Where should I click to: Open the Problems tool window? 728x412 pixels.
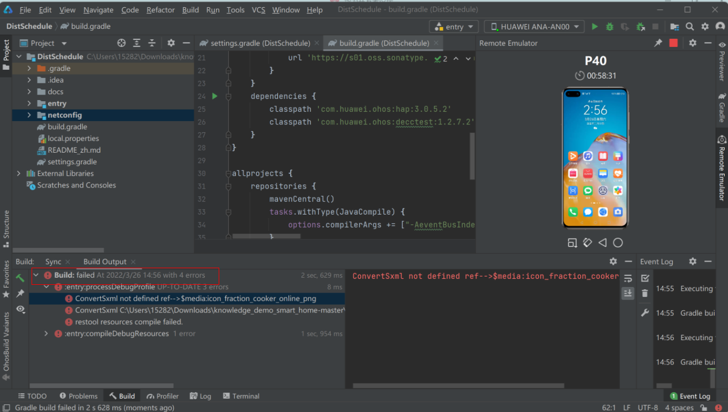[79, 396]
